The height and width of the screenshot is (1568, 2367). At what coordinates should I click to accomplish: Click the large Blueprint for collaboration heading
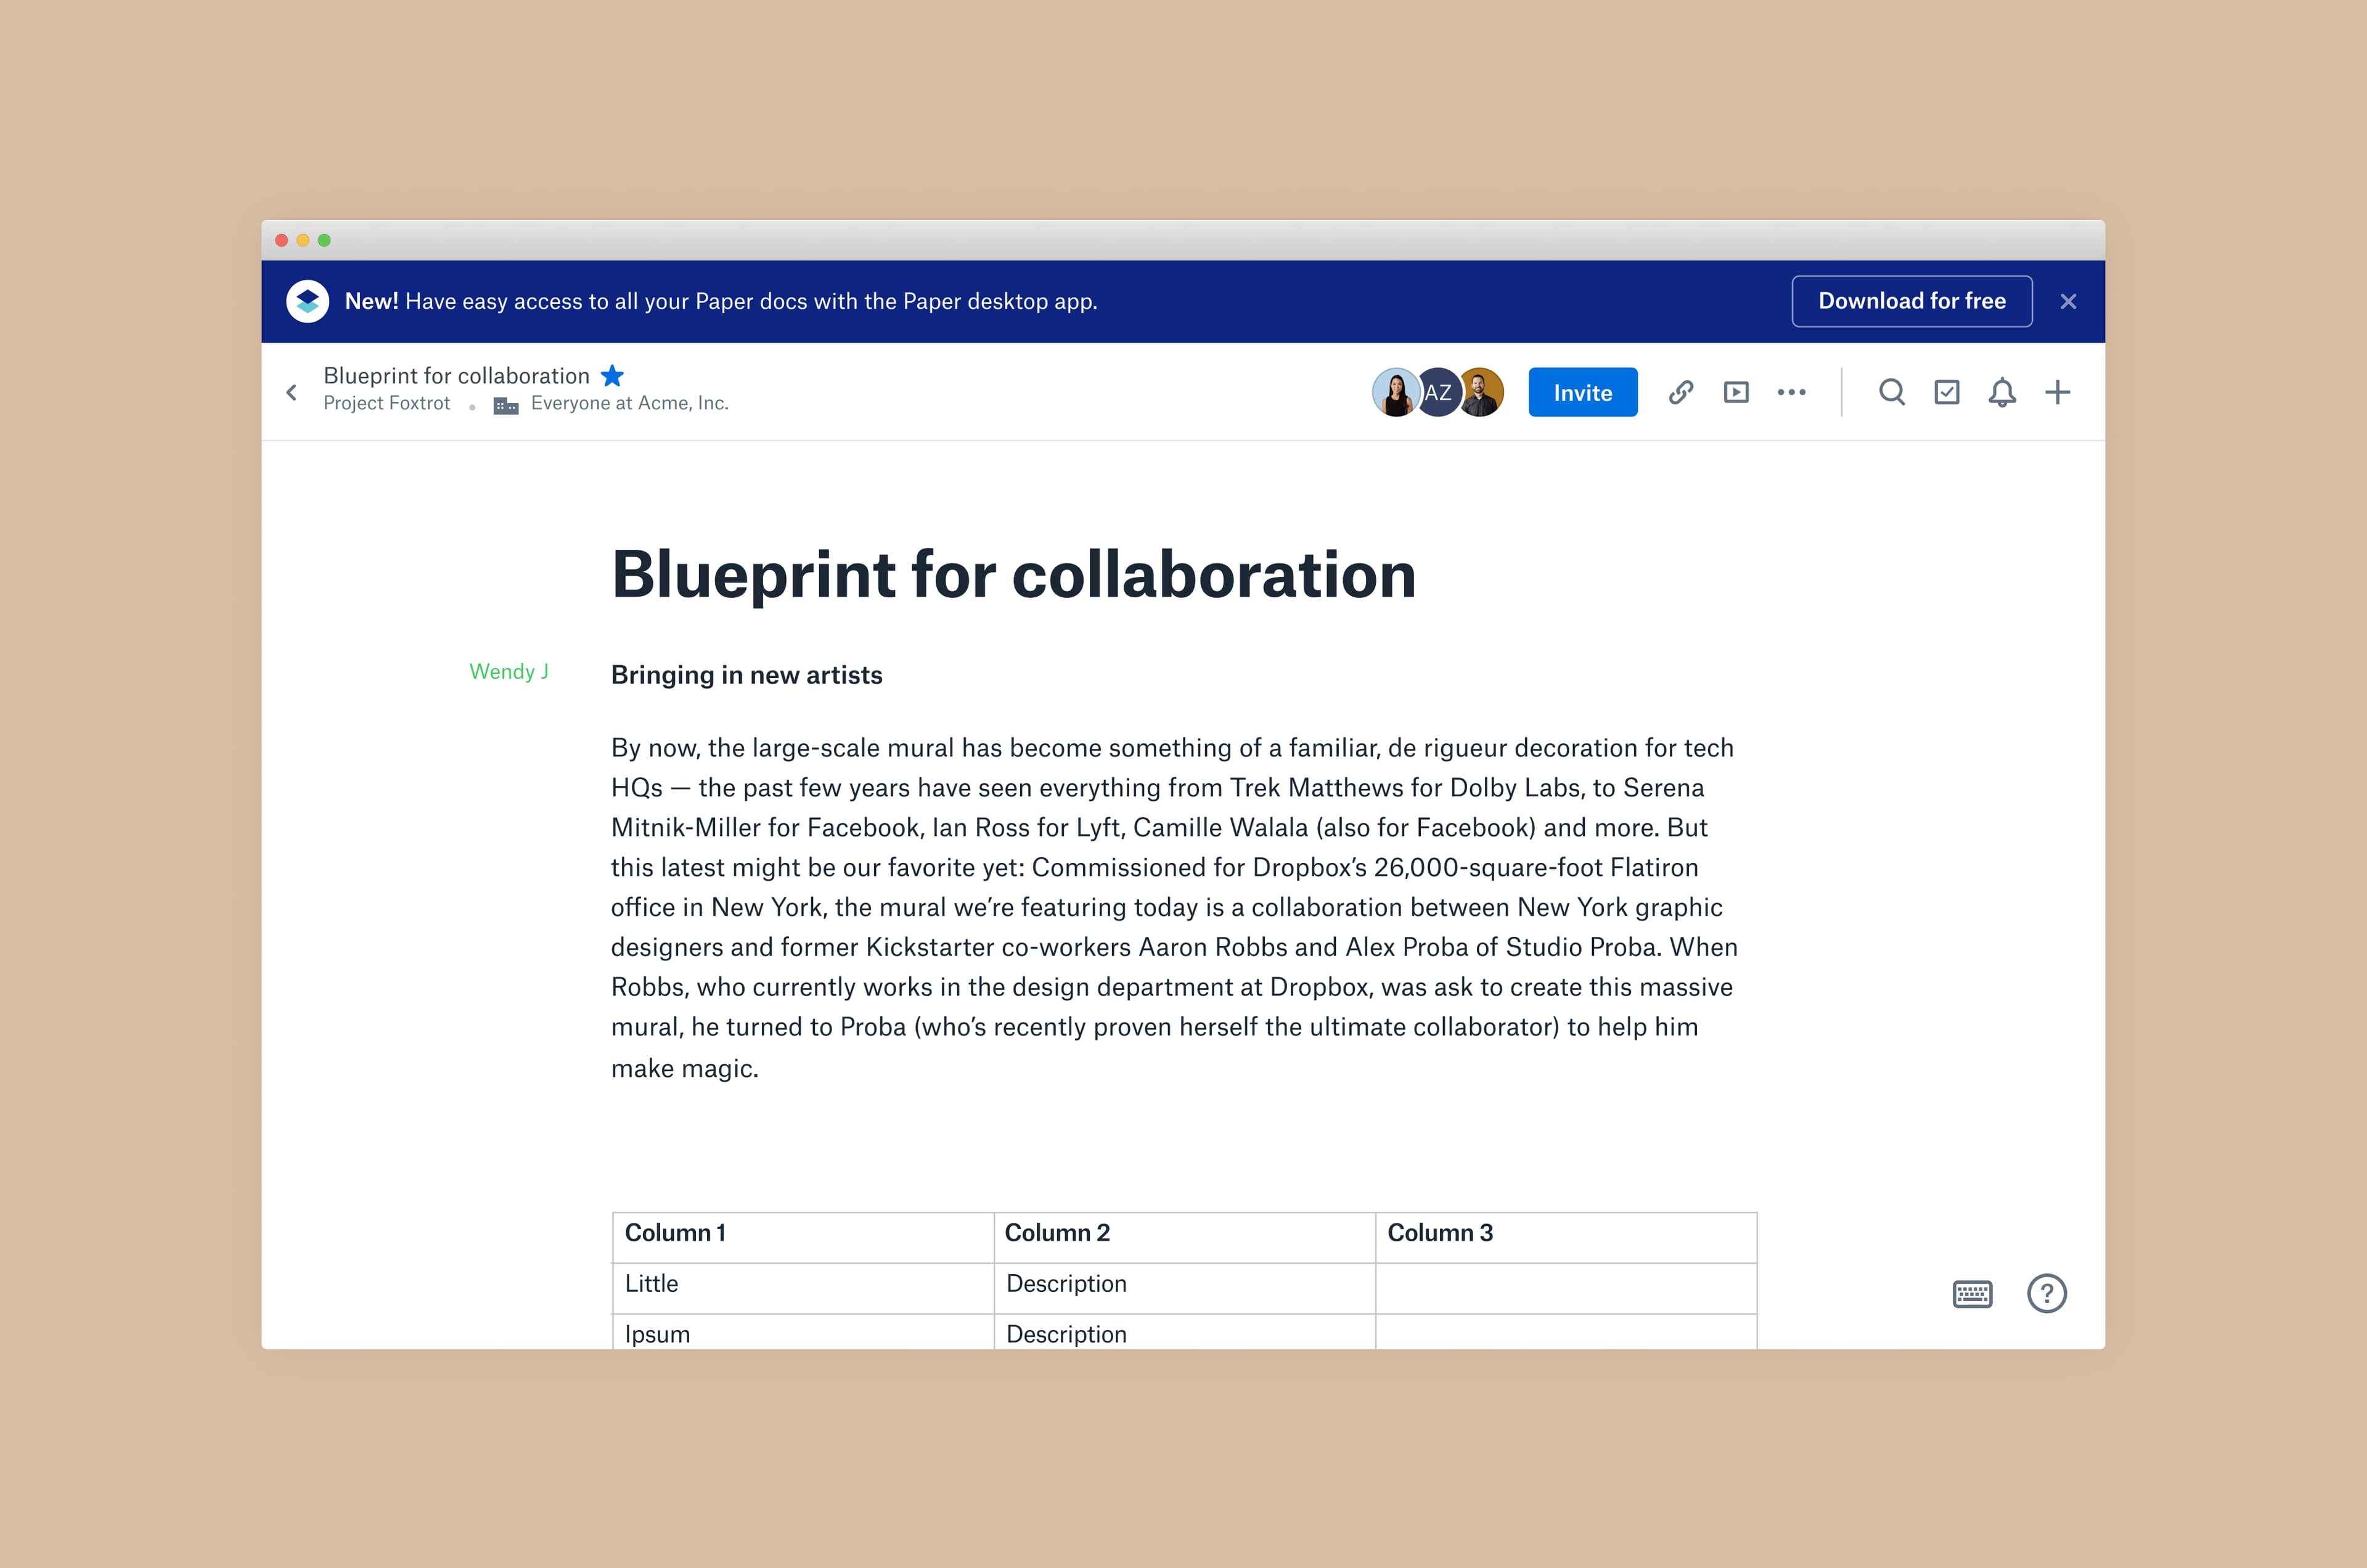pyautogui.click(x=1013, y=575)
